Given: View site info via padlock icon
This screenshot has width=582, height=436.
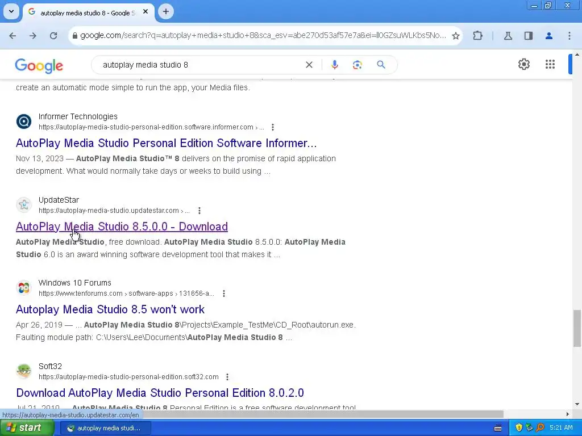Looking at the screenshot, I should [75, 36].
